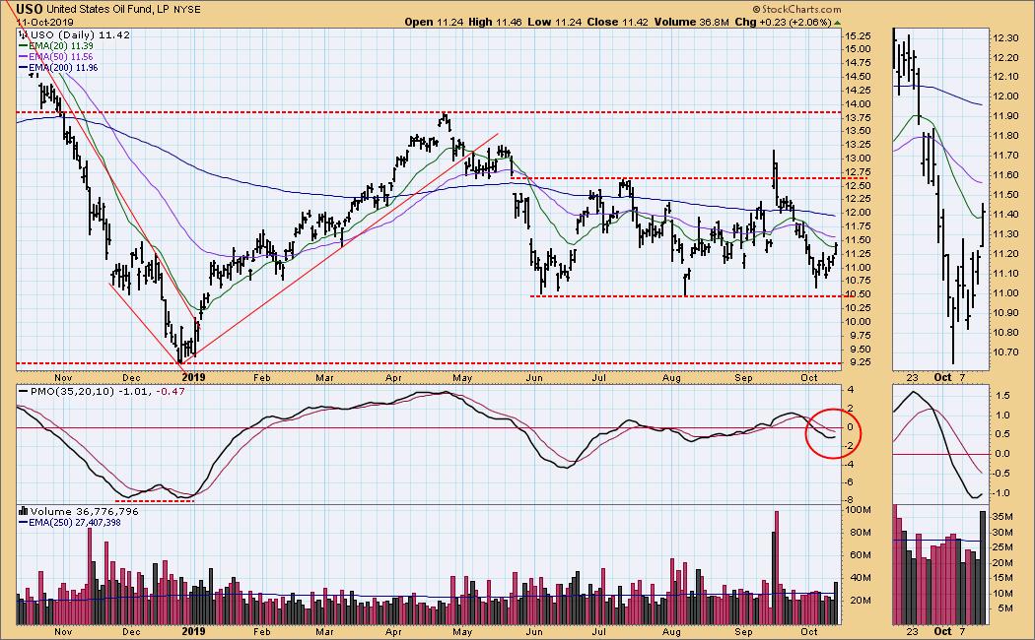Click the green up-triangle change indicator
Image resolution: width=1035 pixels, height=640 pixels.
point(837,23)
